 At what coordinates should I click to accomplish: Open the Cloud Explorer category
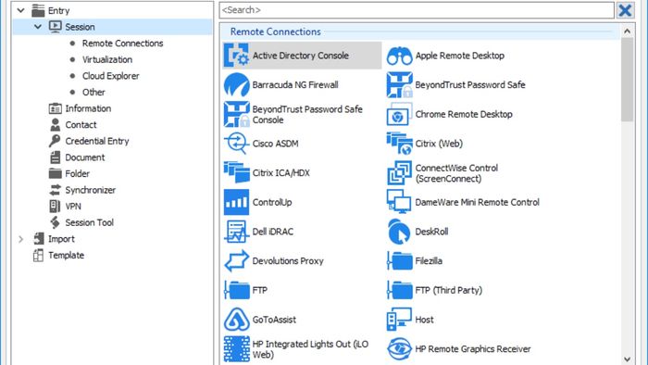[110, 76]
